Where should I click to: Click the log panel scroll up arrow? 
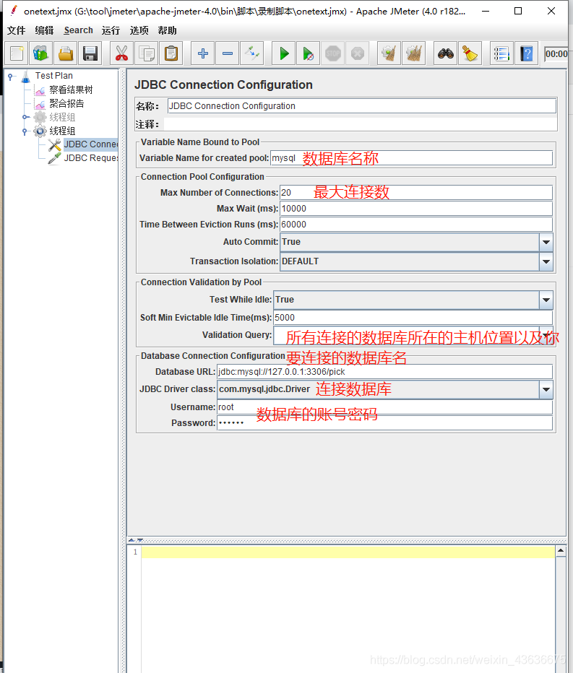tap(561, 551)
